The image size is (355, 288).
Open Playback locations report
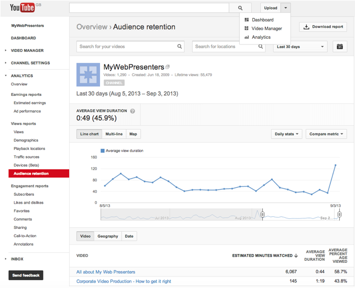29,149
